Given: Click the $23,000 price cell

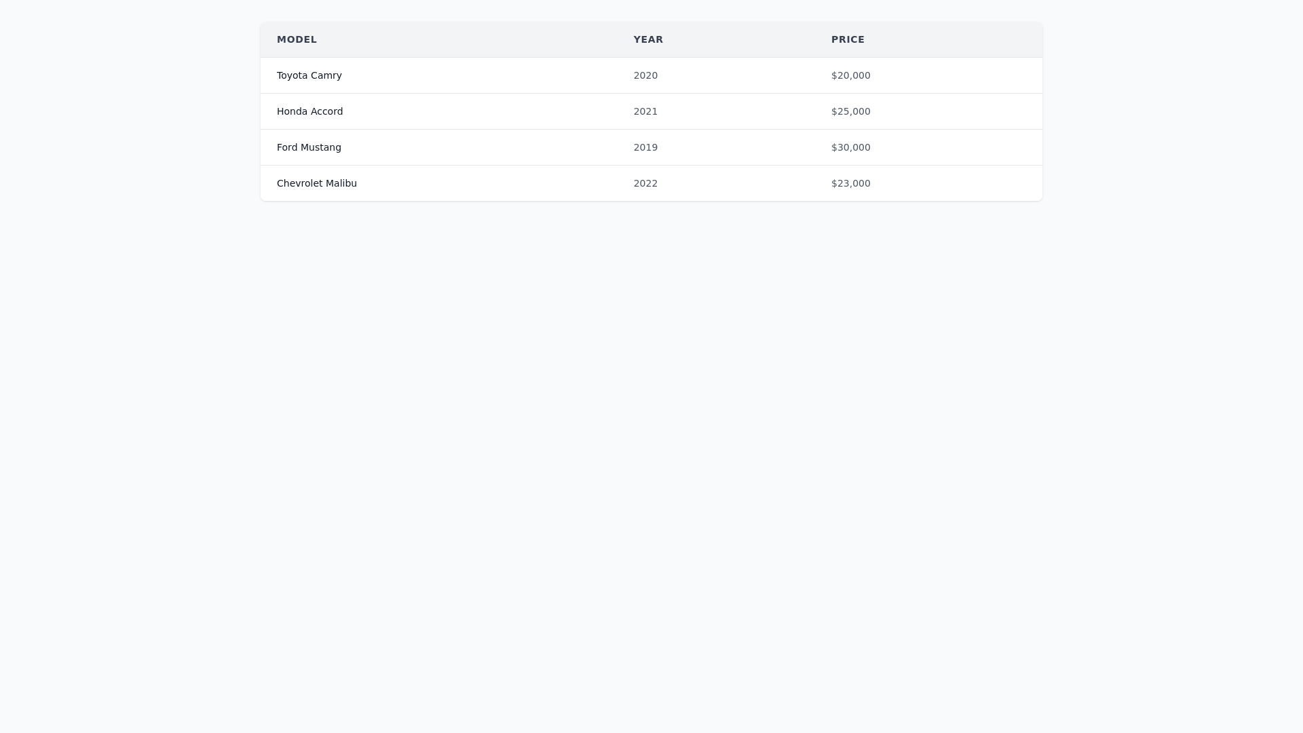Looking at the screenshot, I should [928, 183].
